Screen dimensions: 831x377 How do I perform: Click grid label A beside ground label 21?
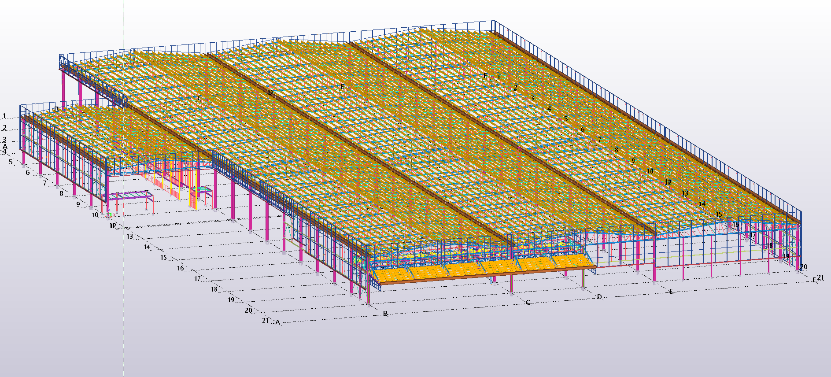tap(277, 322)
